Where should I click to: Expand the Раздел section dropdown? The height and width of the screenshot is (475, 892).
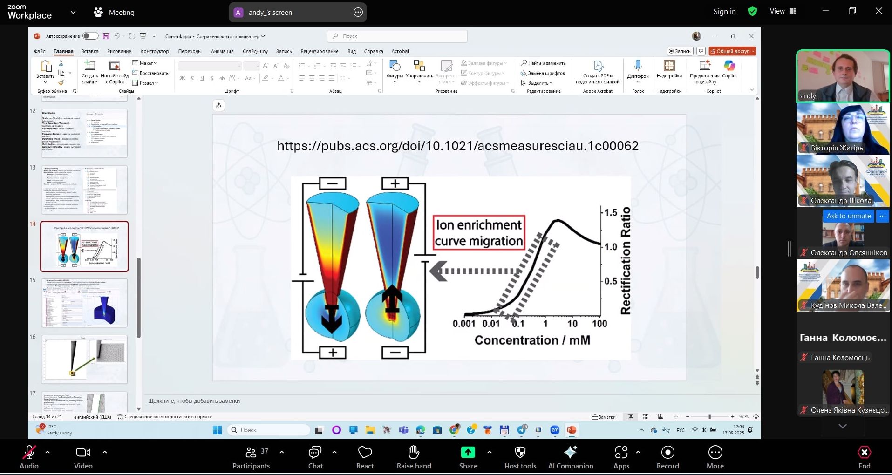click(x=145, y=83)
